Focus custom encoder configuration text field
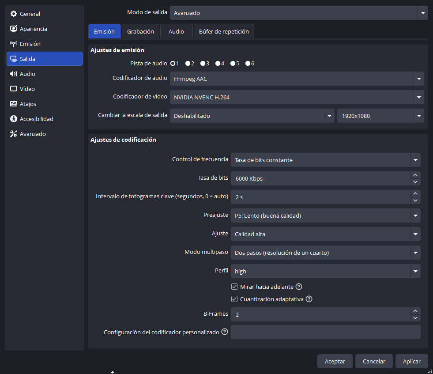433x374 pixels. point(326,332)
